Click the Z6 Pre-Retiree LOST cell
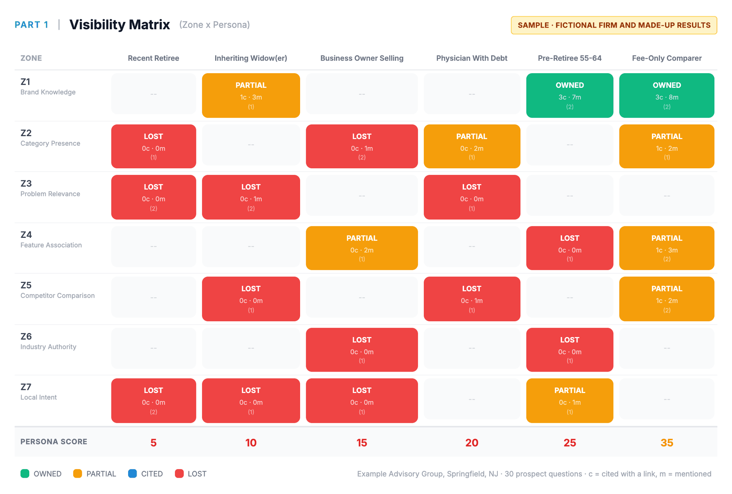732x494 pixels. pos(570,350)
